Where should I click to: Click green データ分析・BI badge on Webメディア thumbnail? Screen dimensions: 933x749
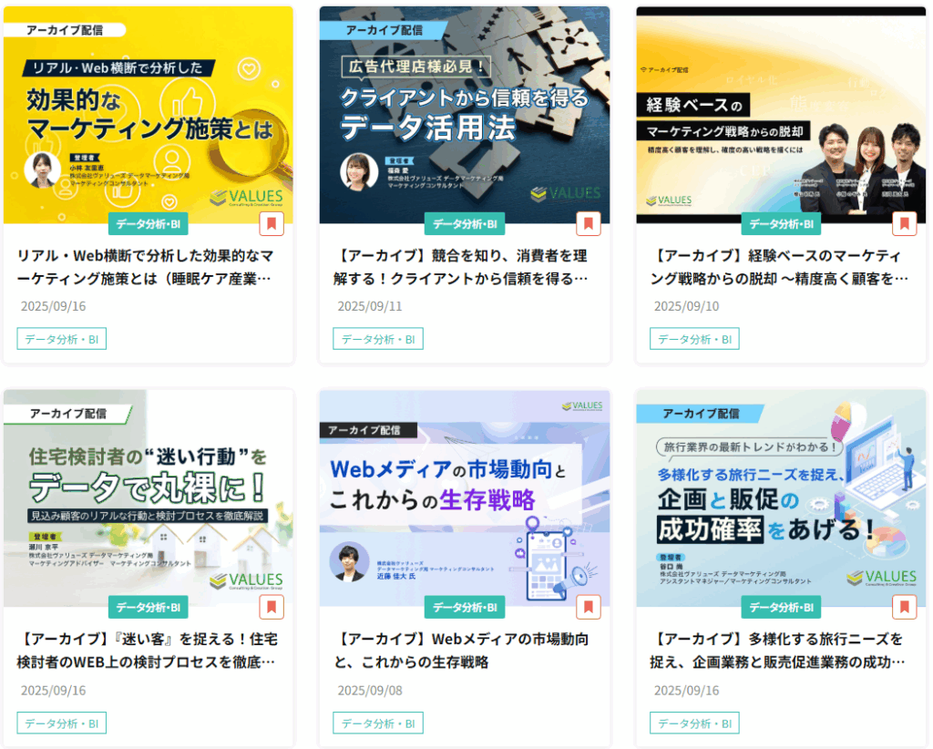[x=464, y=607]
